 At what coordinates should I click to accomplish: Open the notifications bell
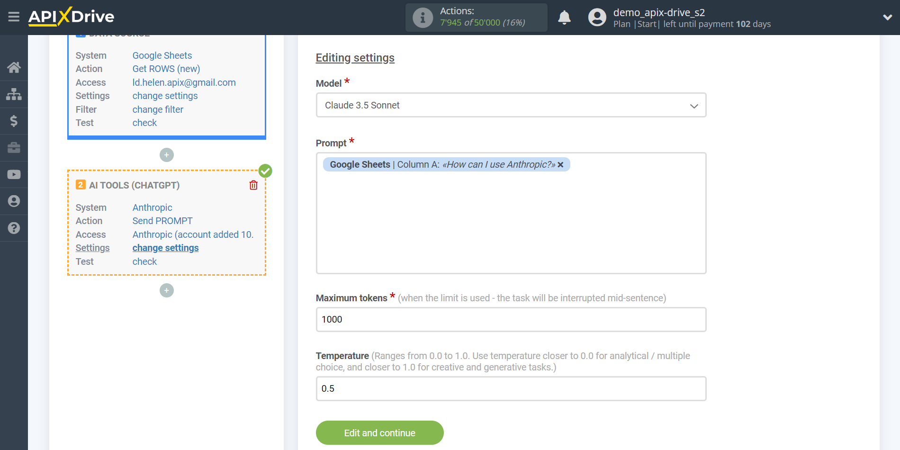point(564,18)
